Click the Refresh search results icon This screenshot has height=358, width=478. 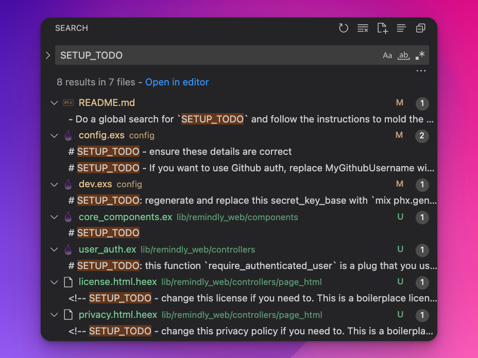(344, 28)
